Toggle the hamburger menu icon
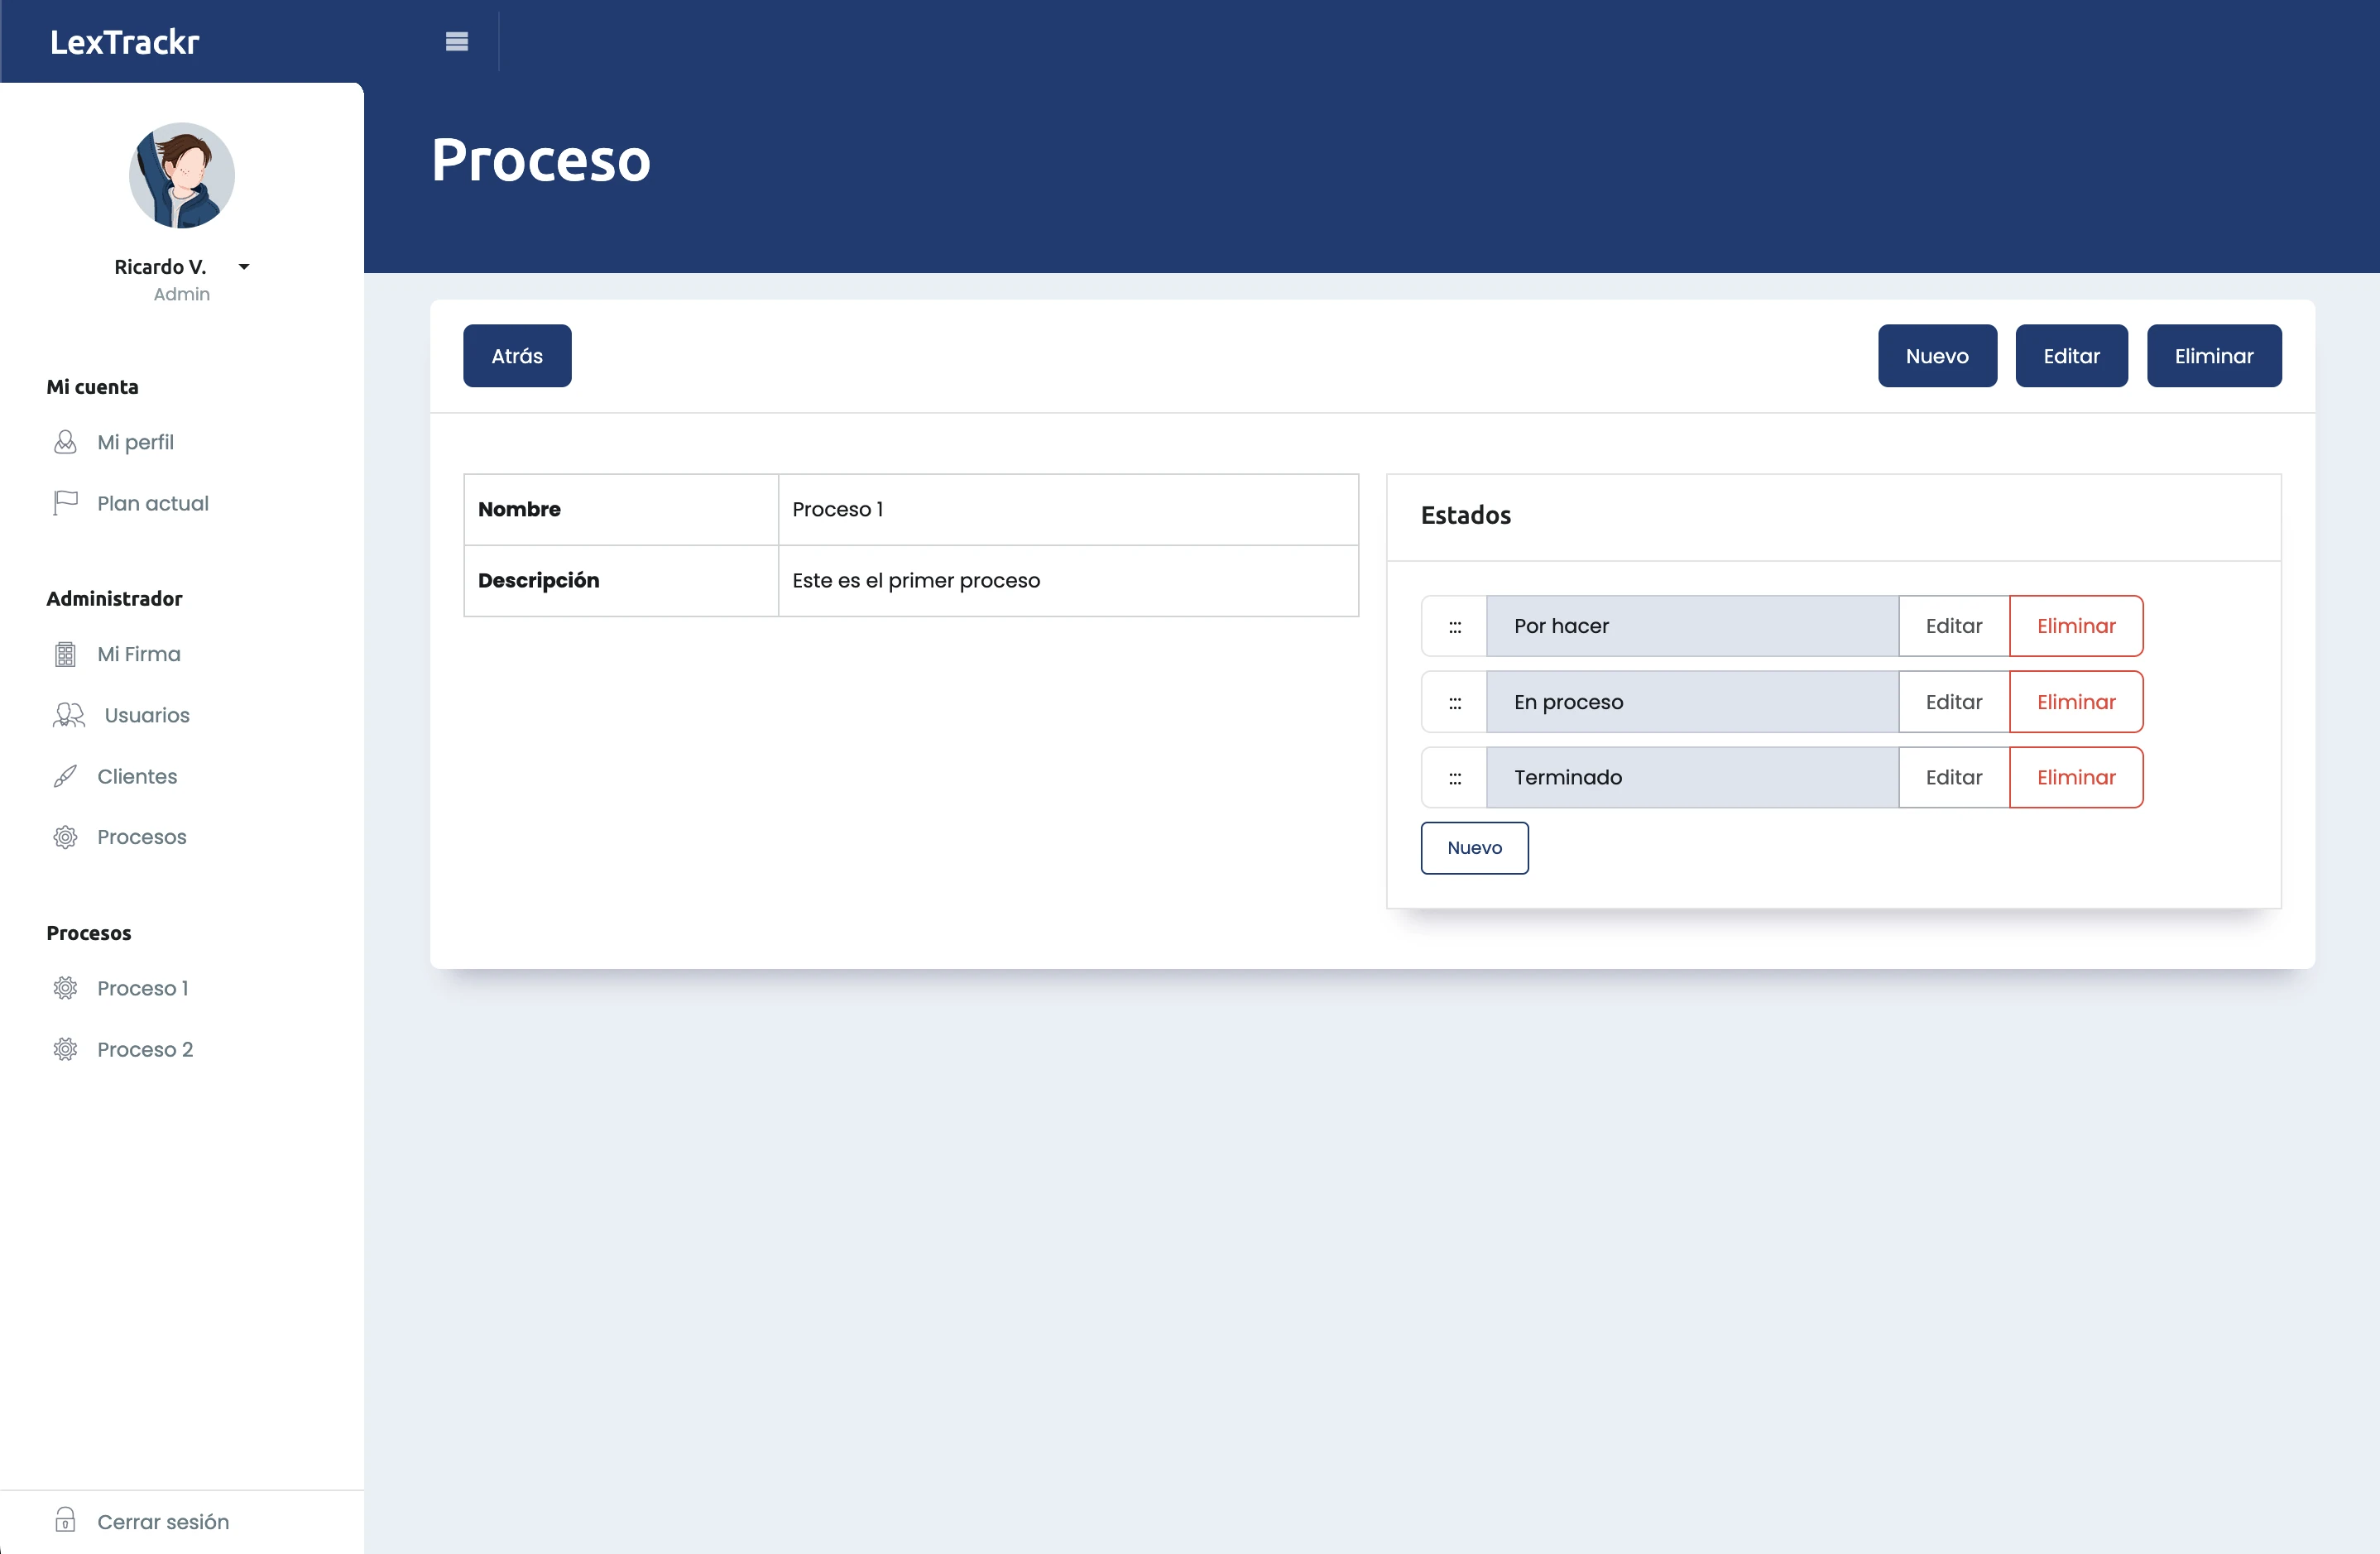The width and height of the screenshot is (2380, 1554). point(457,41)
